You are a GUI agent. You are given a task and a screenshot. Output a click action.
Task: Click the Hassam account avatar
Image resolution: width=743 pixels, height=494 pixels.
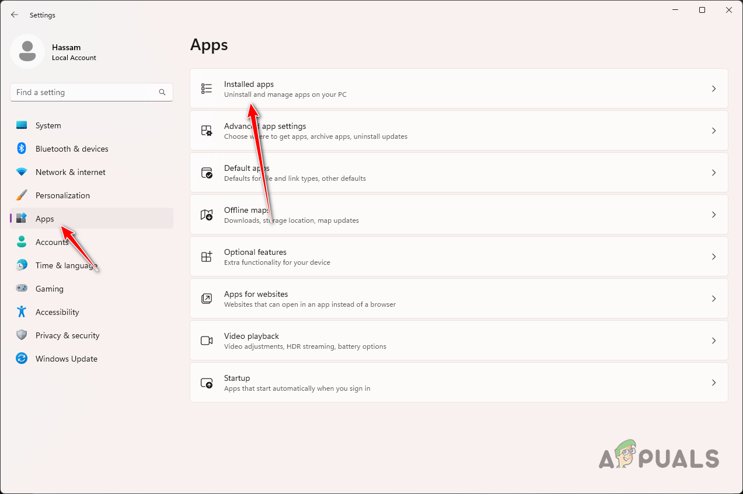tap(27, 51)
